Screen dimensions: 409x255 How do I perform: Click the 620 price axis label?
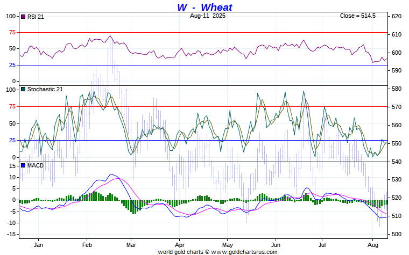coord(397,16)
